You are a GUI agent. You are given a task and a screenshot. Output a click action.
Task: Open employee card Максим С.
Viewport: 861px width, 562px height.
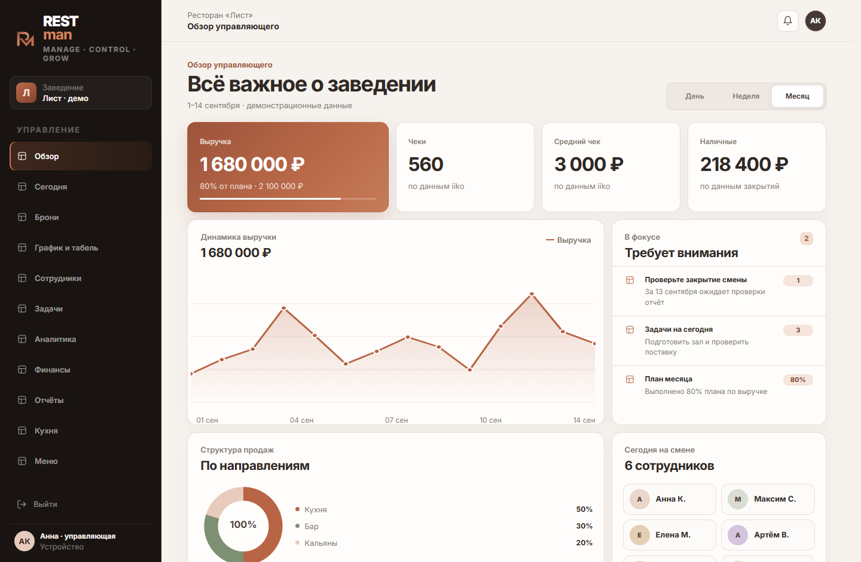(768, 499)
